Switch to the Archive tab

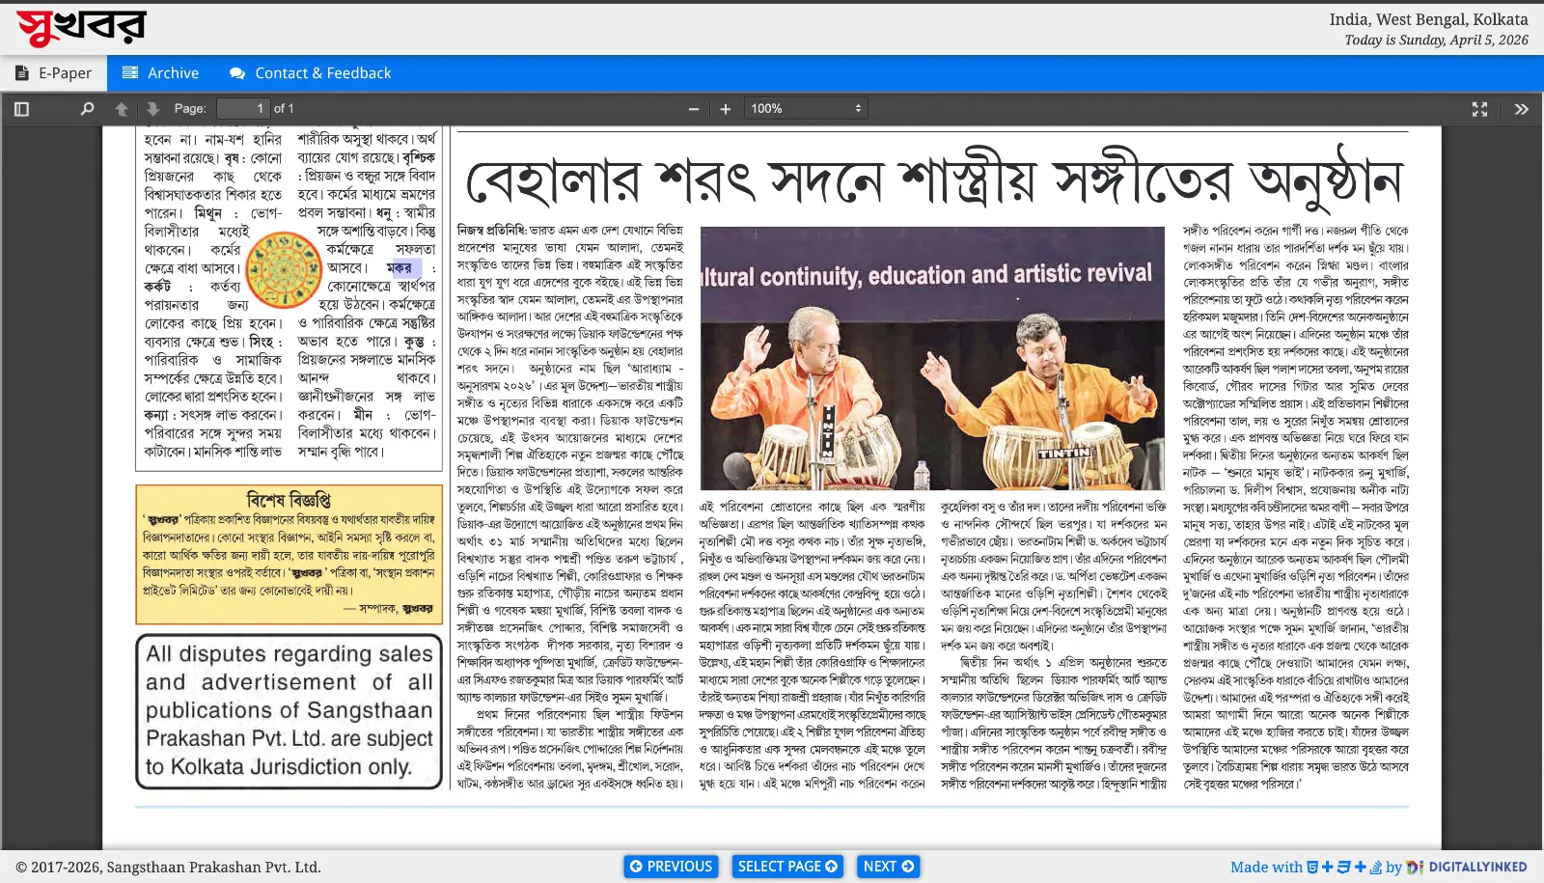161,73
